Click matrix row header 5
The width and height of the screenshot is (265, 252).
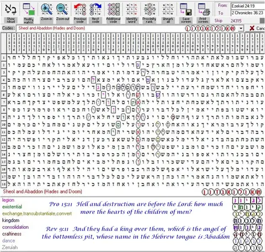click(x=3, y=87)
